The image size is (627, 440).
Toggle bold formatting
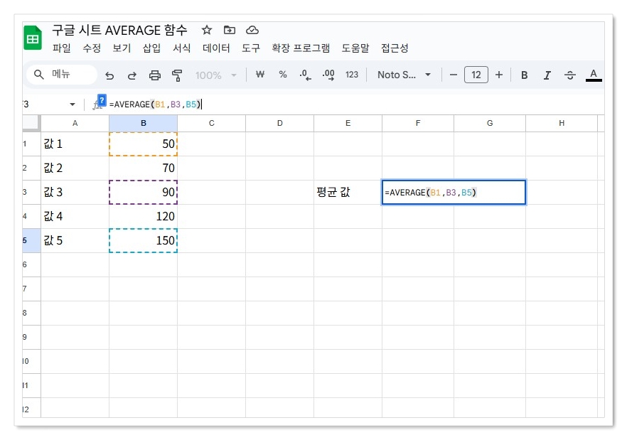click(524, 75)
